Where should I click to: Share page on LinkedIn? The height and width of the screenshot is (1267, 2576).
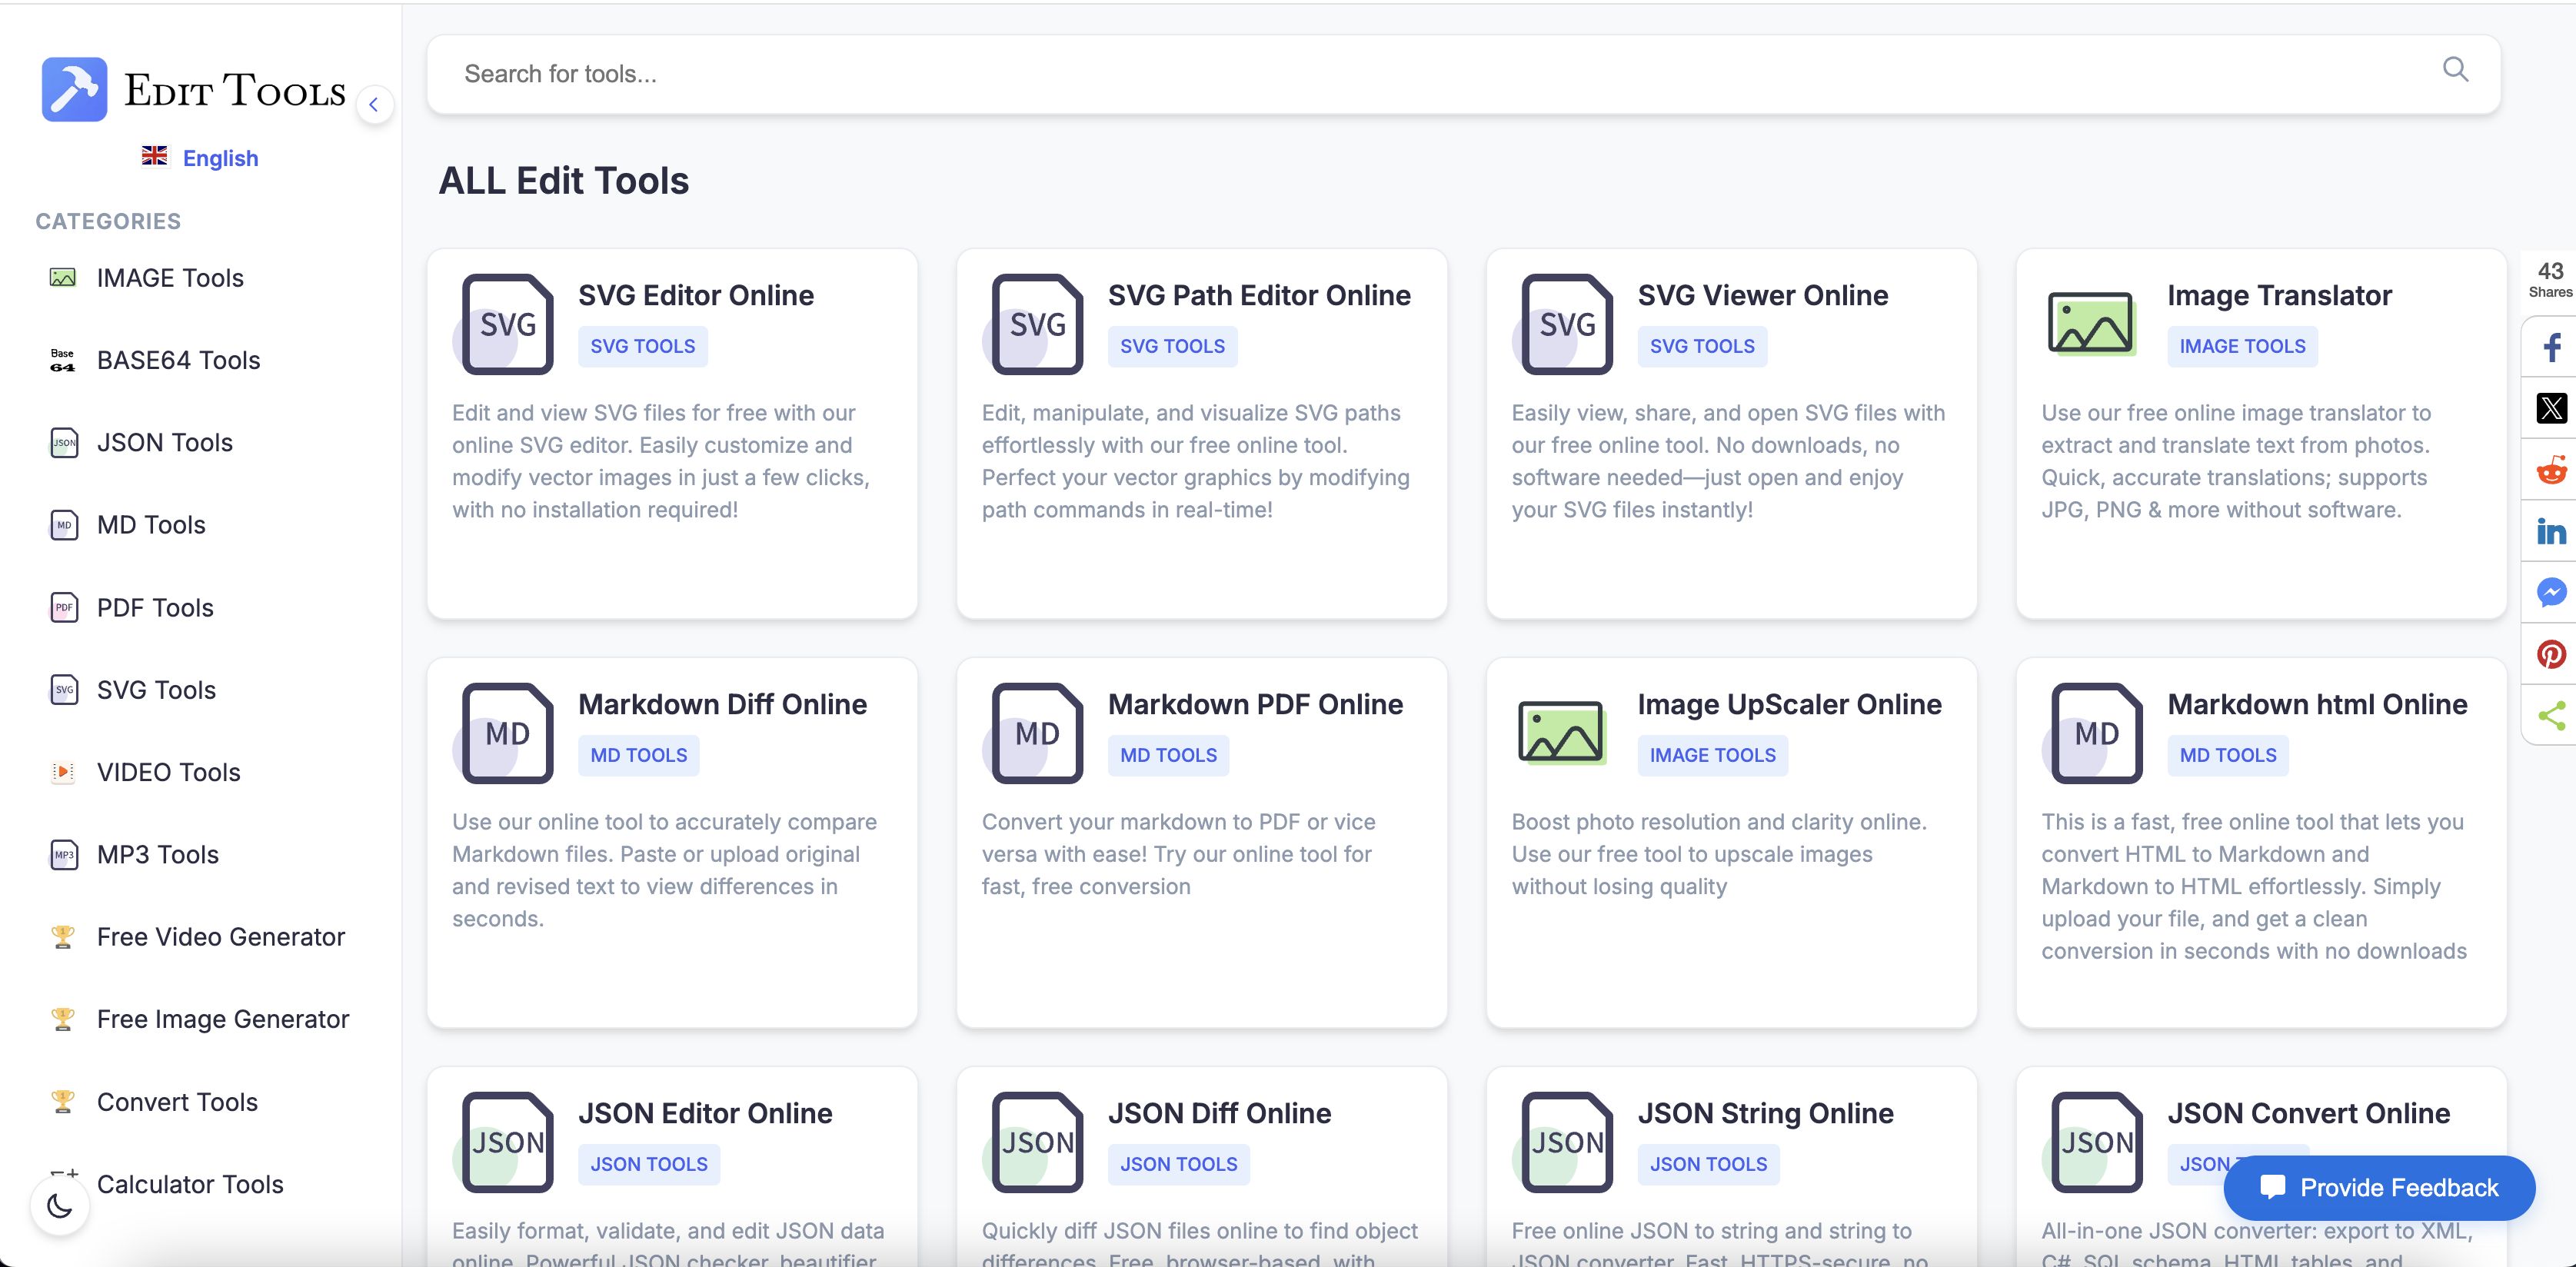click(2551, 531)
